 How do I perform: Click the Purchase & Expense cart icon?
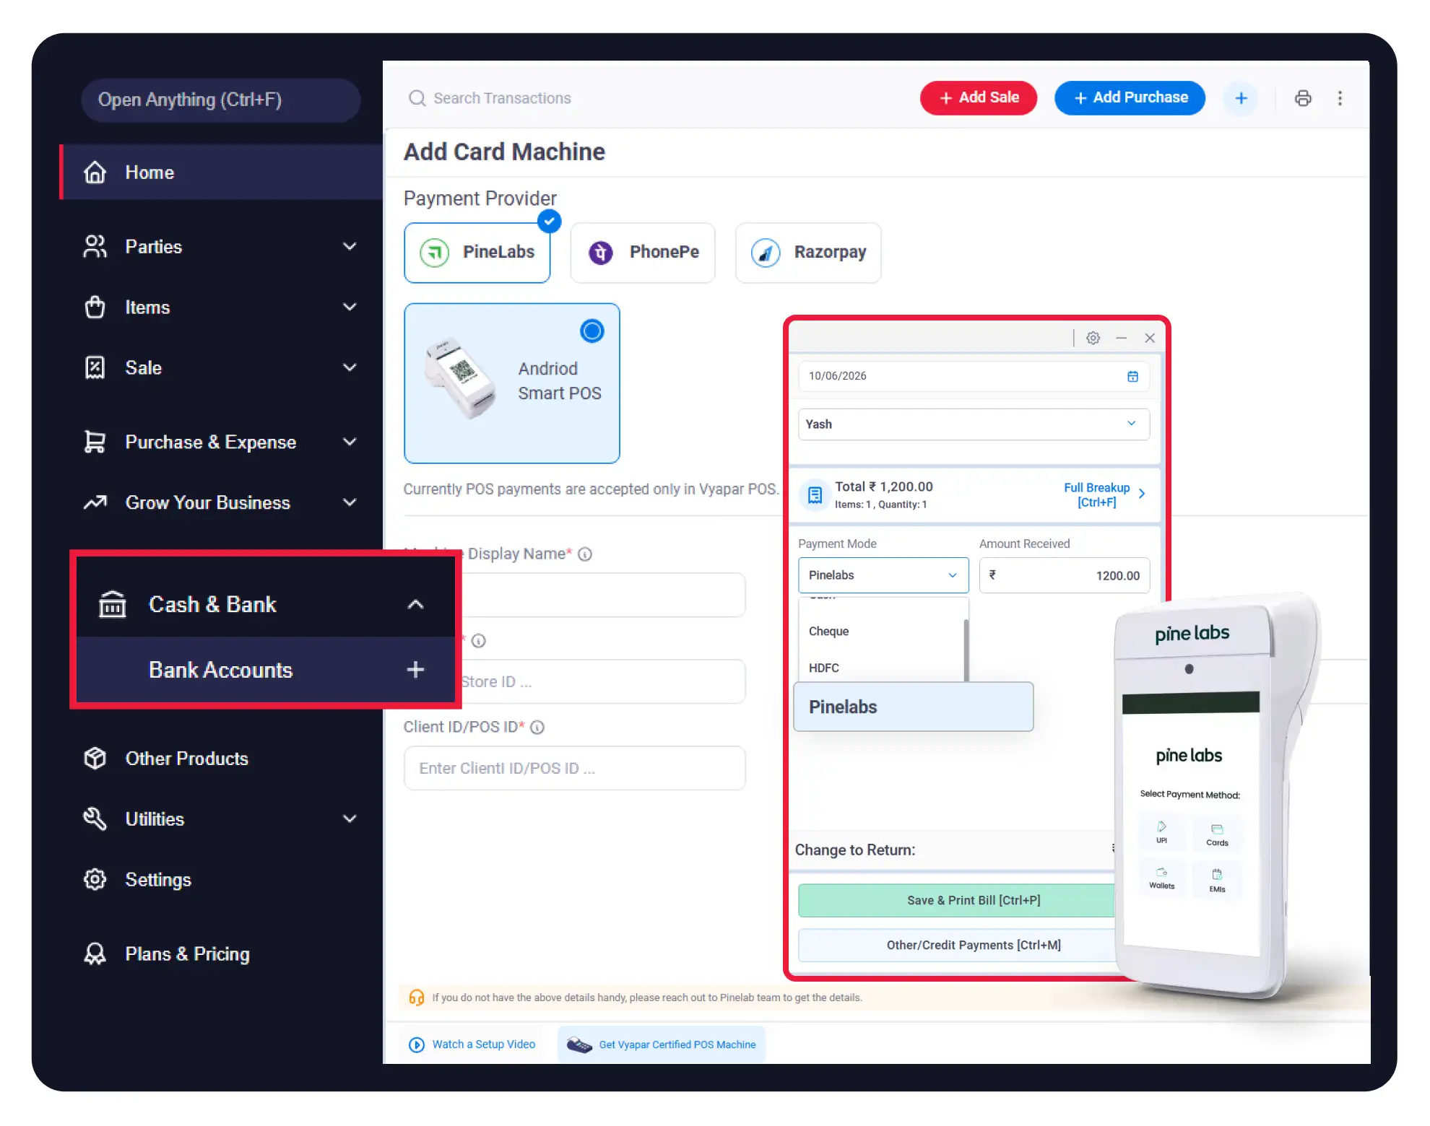pos(95,442)
